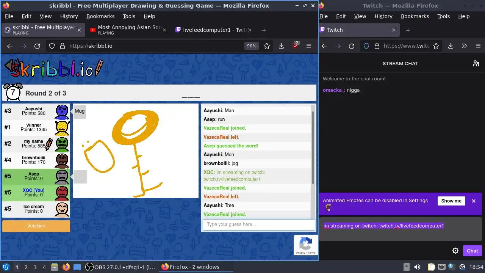Open File menu in skribbl Firefox window

click(9, 16)
